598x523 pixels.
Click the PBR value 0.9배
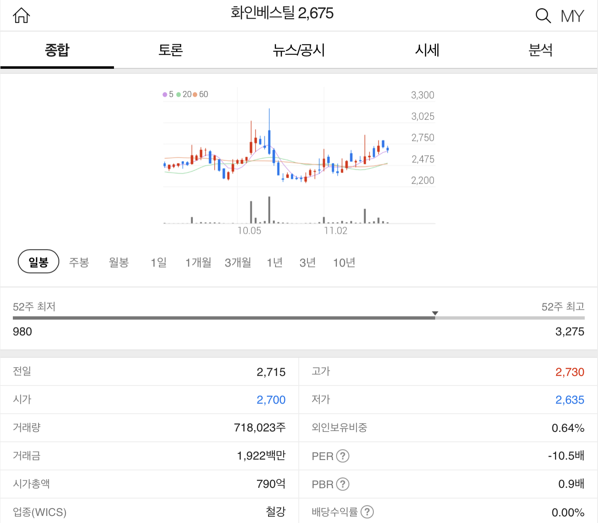click(x=571, y=484)
